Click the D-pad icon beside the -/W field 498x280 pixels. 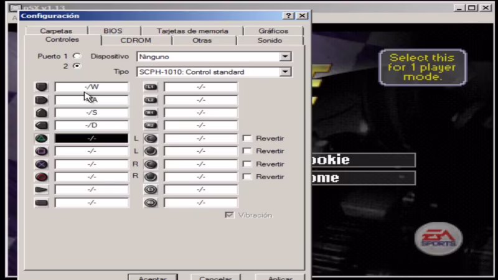[x=42, y=87]
